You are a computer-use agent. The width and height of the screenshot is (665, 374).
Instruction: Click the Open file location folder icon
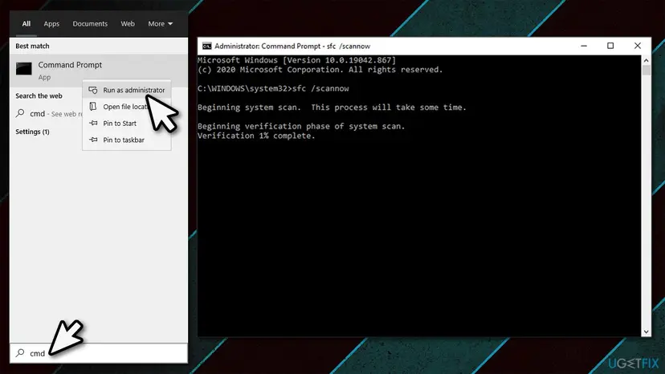click(x=93, y=107)
